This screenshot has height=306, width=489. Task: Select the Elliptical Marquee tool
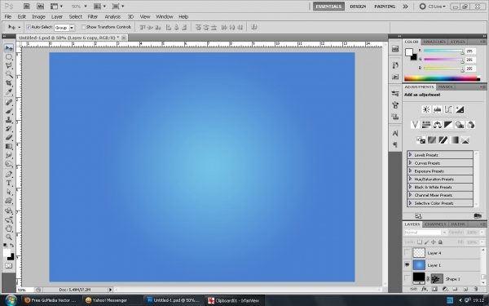[9, 57]
